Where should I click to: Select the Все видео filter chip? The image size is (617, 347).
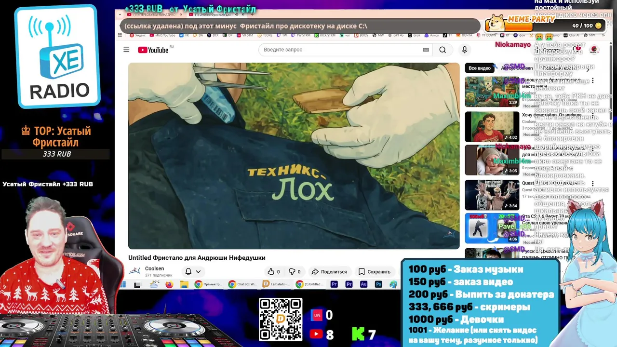[x=480, y=68]
